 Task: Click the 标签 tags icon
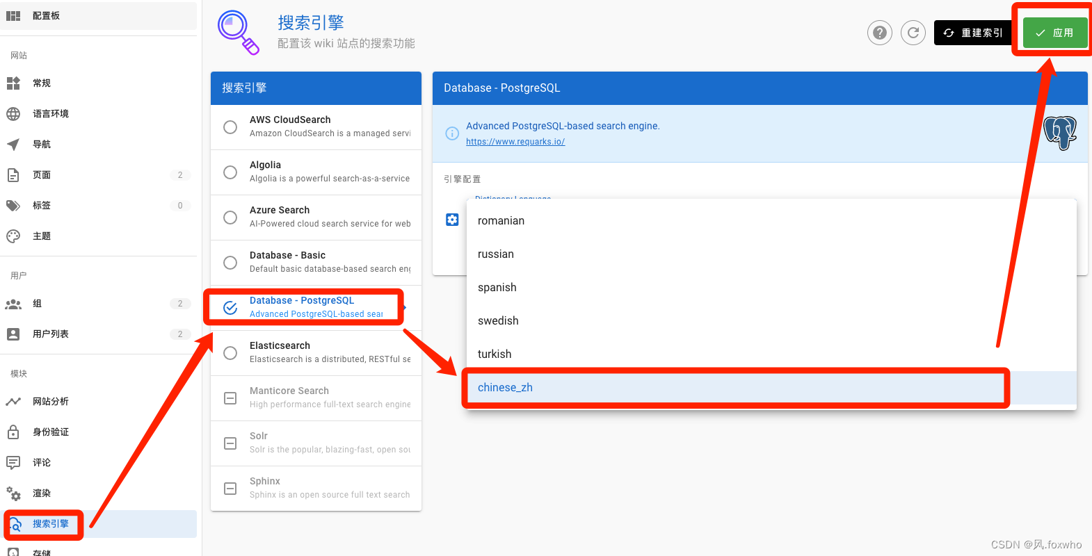pyautogui.click(x=13, y=205)
